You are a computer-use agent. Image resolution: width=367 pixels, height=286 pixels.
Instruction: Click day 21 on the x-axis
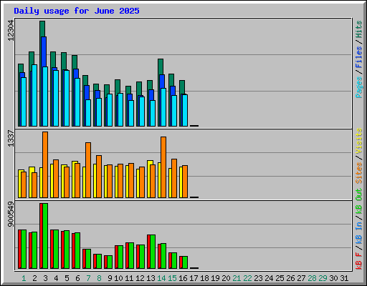(237, 278)
